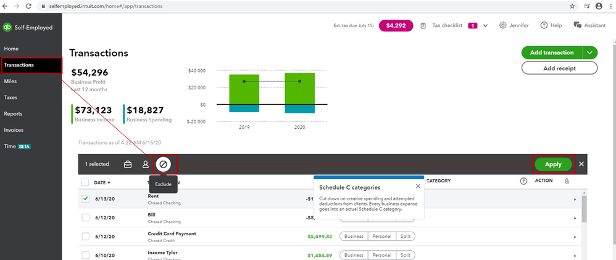Screen dimensions: 616x260
Task: Click the $5,499.82 credit card amount
Action: tap(320, 237)
